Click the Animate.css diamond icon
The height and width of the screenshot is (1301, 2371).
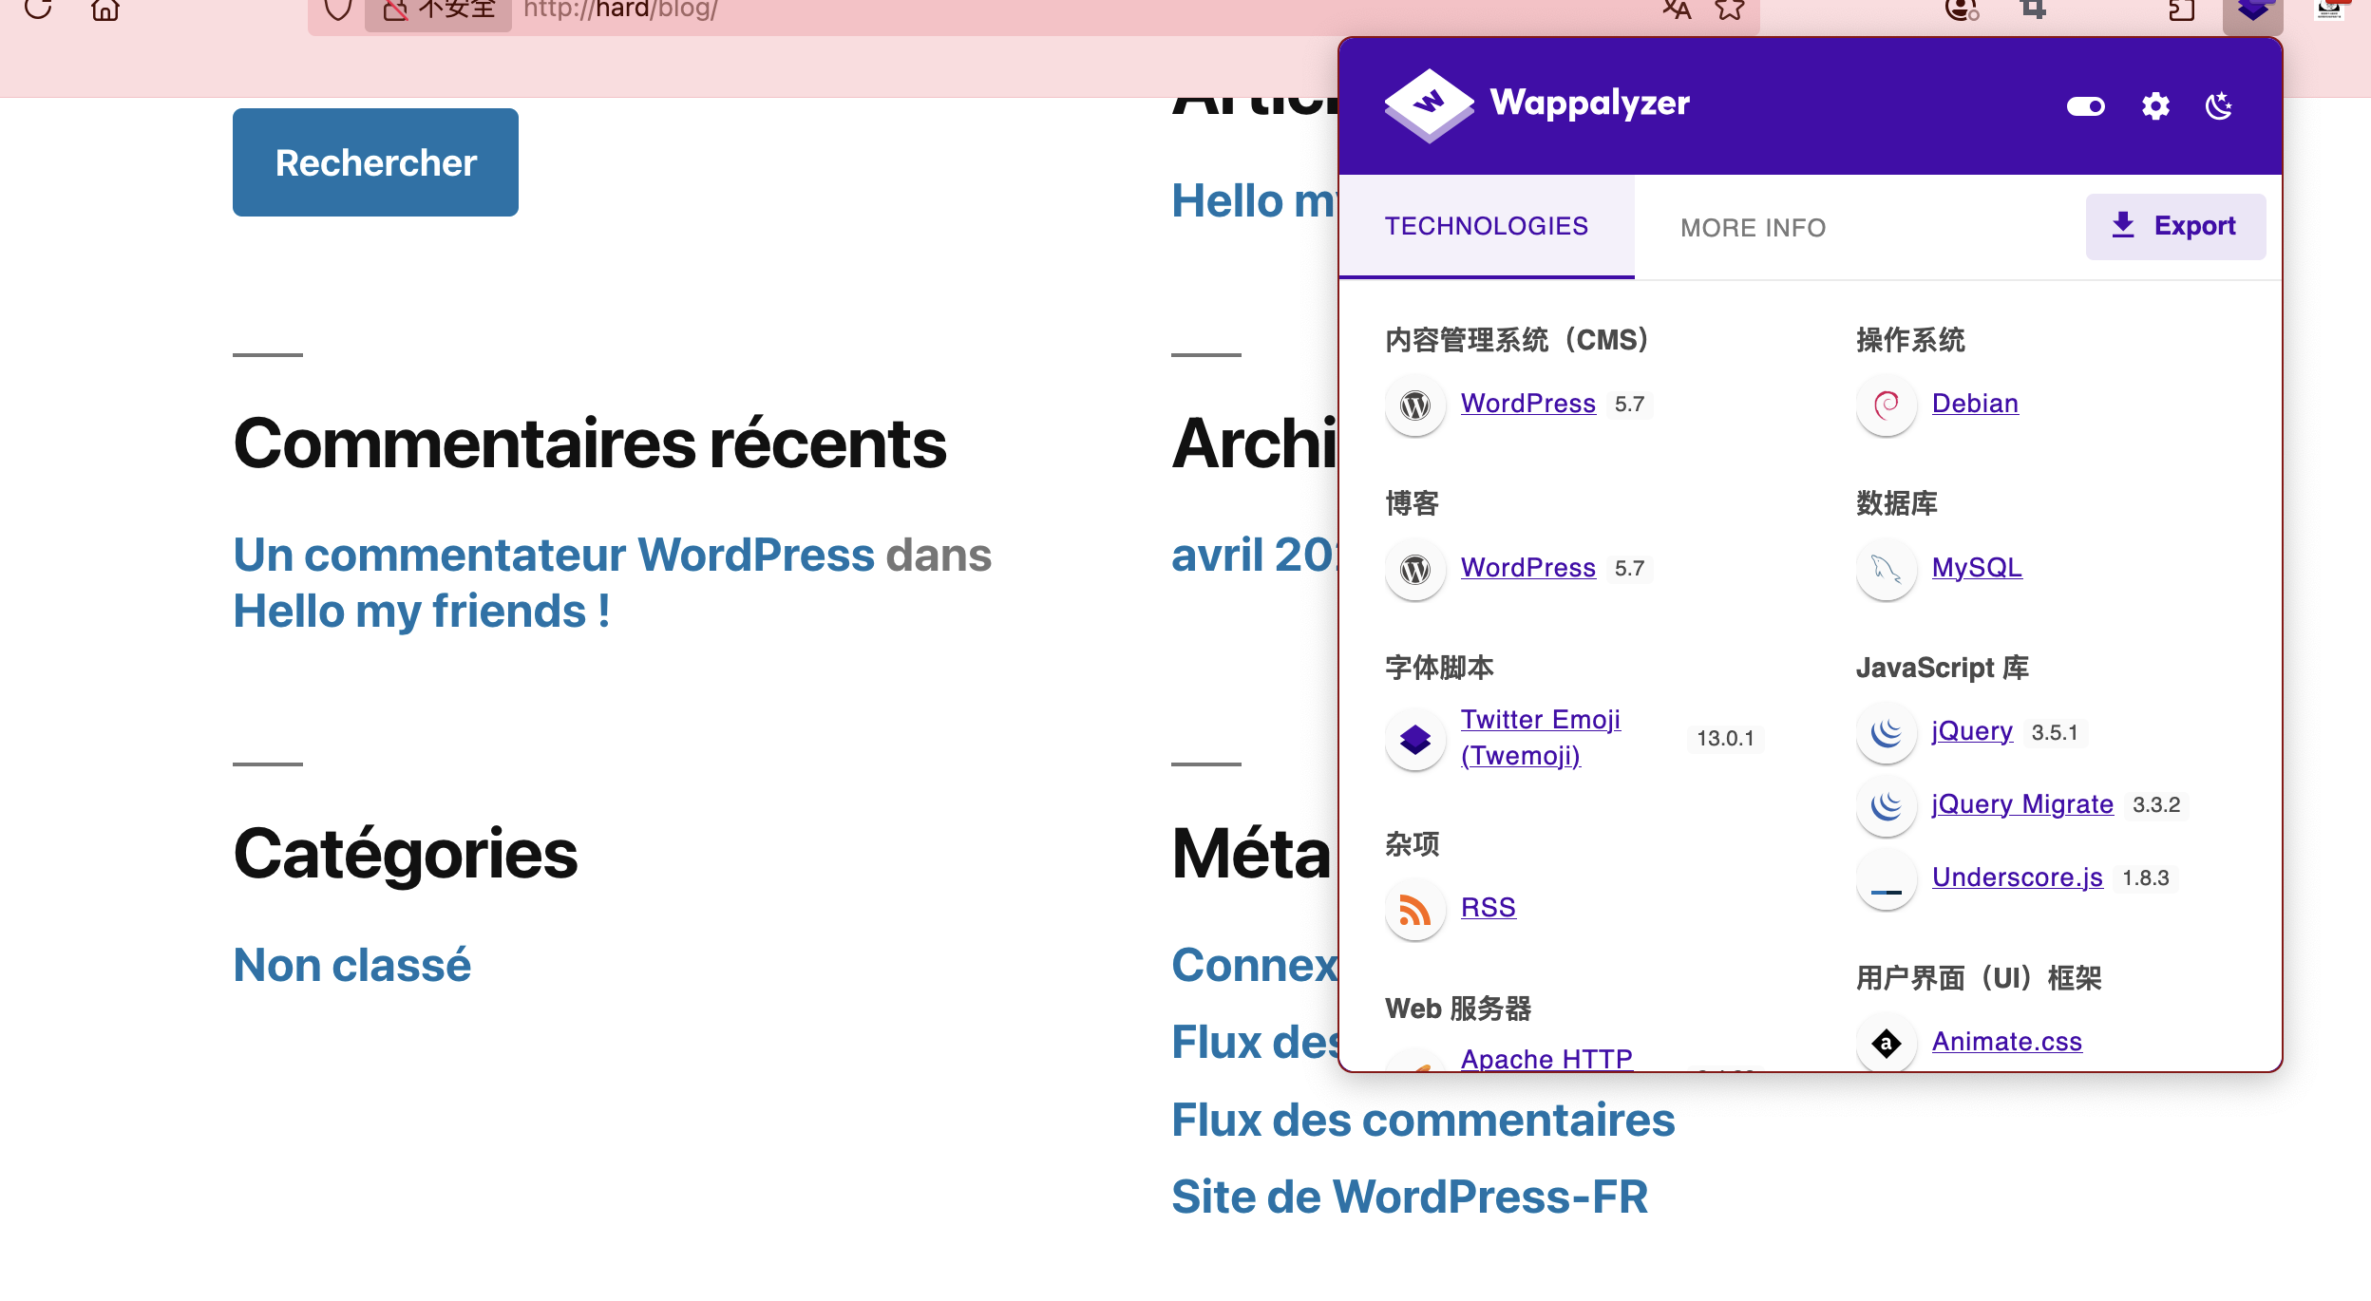pos(1887,1043)
